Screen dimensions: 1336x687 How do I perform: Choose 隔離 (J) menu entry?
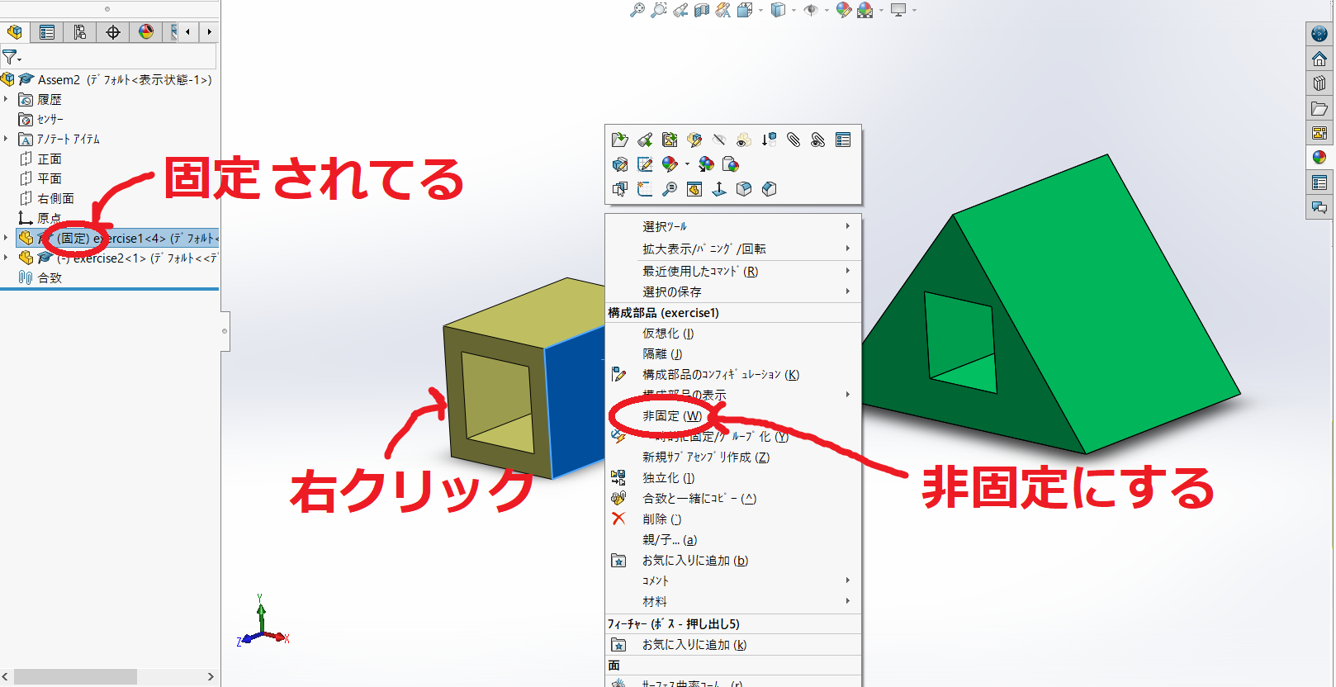(x=733, y=353)
